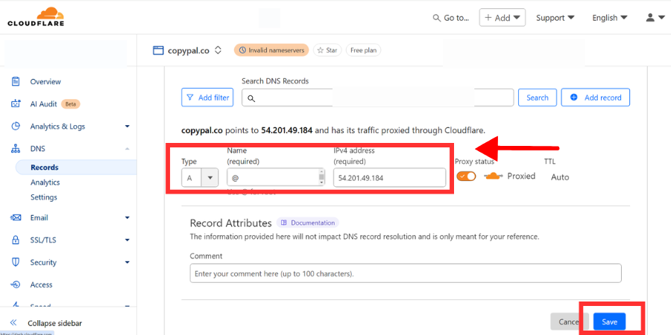Select Settings under DNS
Screen dimensions: 671x335
(x=44, y=197)
